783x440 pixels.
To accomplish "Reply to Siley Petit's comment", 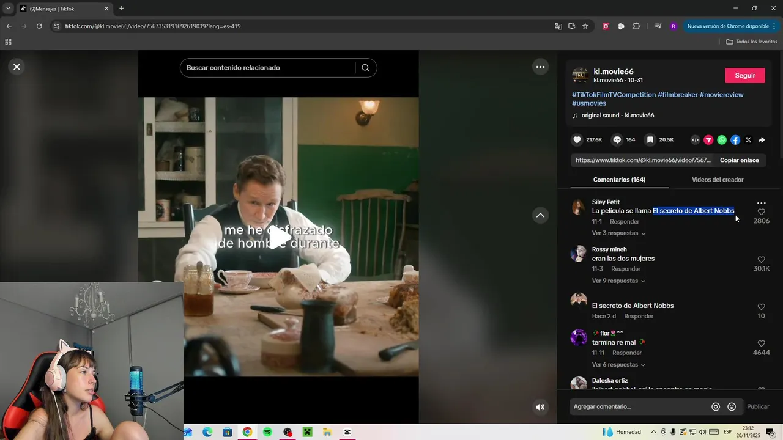I will (x=625, y=222).
